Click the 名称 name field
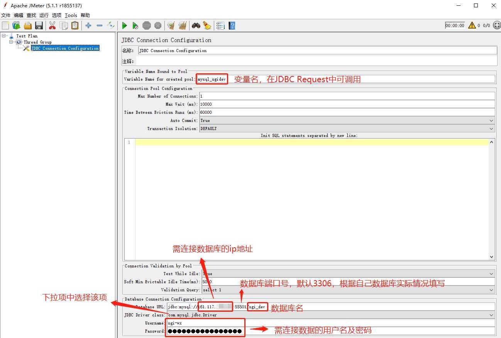Viewport: 501px width, 338px height. pos(318,51)
